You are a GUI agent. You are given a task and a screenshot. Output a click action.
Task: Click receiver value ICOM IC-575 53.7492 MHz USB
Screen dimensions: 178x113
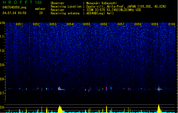coord(113,10)
